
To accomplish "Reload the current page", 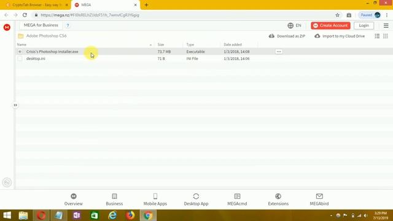I will click(x=25, y=15).
